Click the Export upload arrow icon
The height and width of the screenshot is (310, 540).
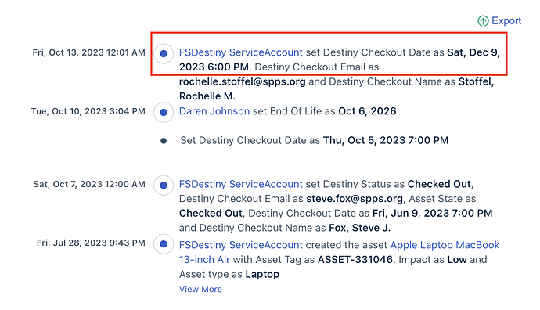click(483, 21)
